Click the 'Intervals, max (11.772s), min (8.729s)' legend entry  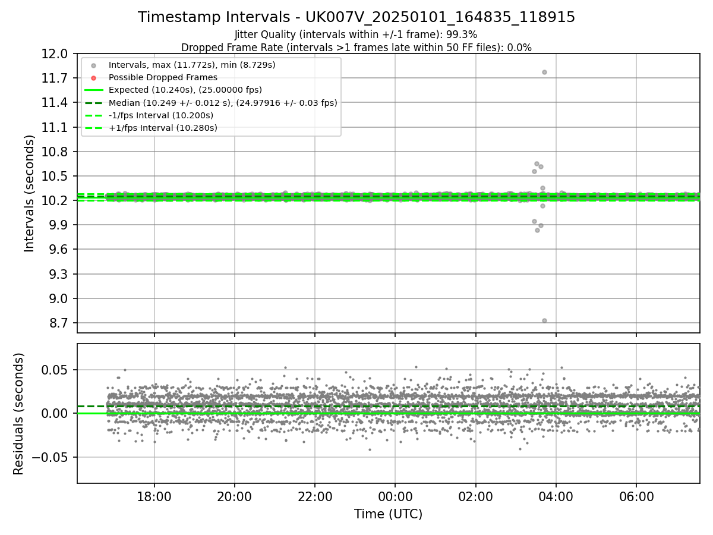[192, 65]
